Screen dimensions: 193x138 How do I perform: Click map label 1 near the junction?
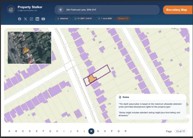click(x=68, y=91)
